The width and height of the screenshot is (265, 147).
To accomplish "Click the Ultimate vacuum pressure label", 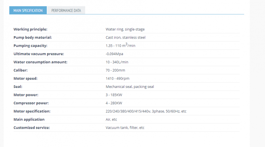I will tap(39, 54).
